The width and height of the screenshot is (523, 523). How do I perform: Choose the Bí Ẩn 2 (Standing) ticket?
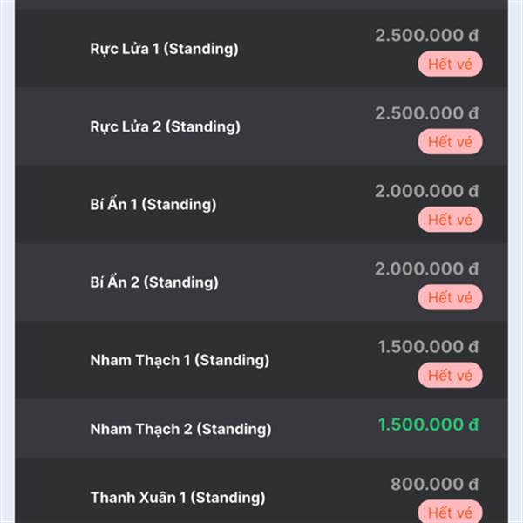point(261,282)
